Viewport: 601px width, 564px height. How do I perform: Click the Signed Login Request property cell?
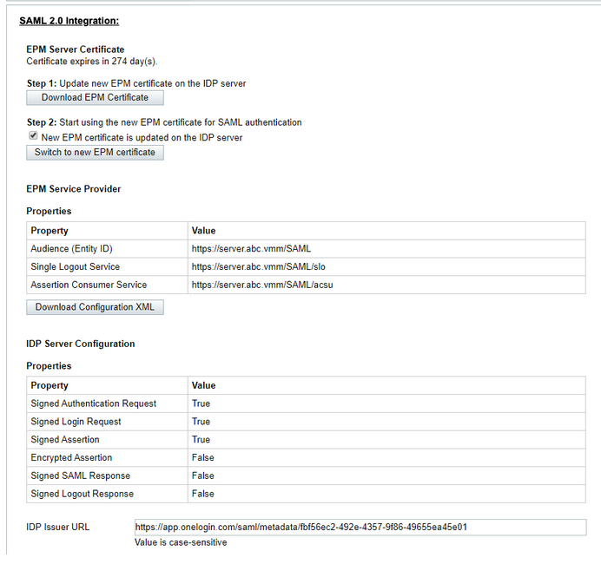tap(76, 422)
